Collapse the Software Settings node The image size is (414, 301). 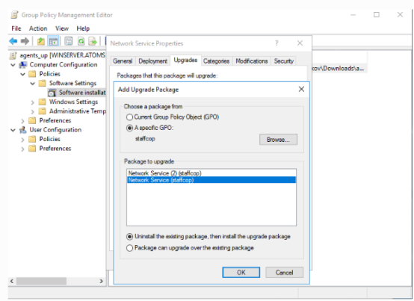[x=32, y=84]
